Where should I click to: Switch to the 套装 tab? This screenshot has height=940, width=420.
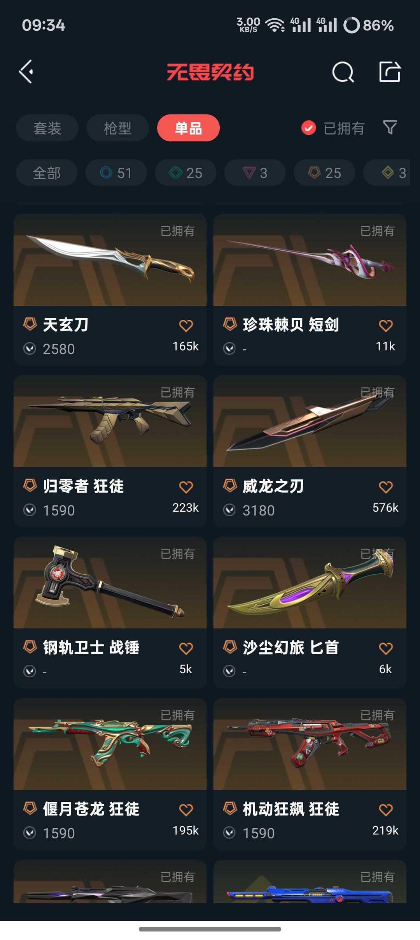point(47,128)
